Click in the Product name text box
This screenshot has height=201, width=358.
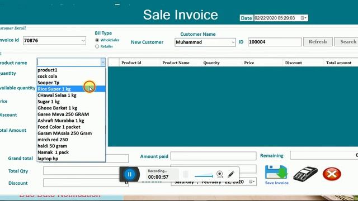69,62
